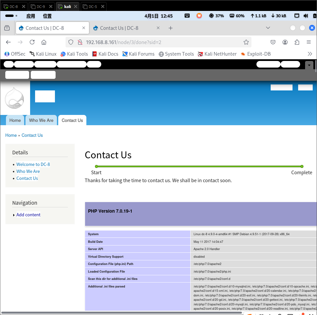The height and width of the screenshot is (315, 317).
Task: Collapse the Drupal admin toolbar drawer arrow
Action: pos(309,65)
